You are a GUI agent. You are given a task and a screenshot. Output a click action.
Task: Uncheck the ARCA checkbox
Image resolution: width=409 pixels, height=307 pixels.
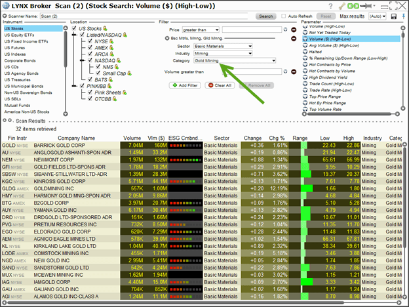pyautogui.click(x=90, y=54)
